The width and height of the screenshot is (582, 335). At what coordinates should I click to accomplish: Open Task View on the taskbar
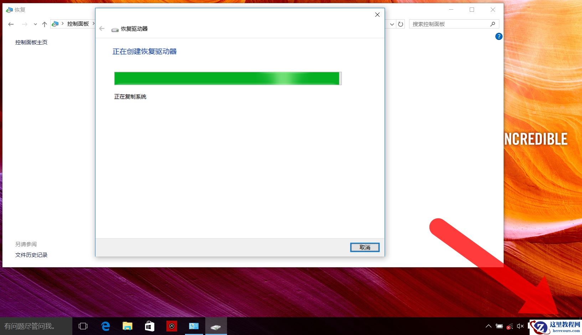[83, 326]
